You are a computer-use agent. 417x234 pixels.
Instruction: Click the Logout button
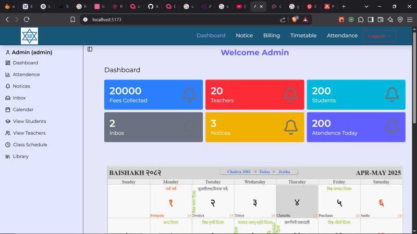point(379,36)
